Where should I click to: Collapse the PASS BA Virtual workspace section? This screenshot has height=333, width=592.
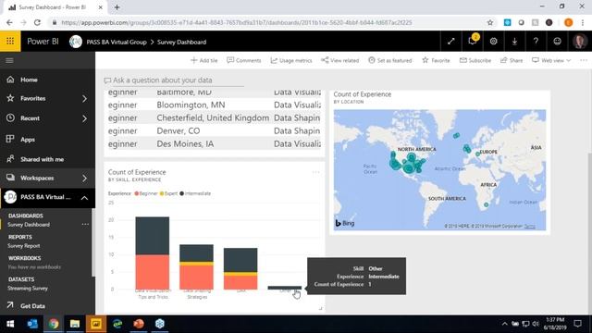(x=84, y=197)
